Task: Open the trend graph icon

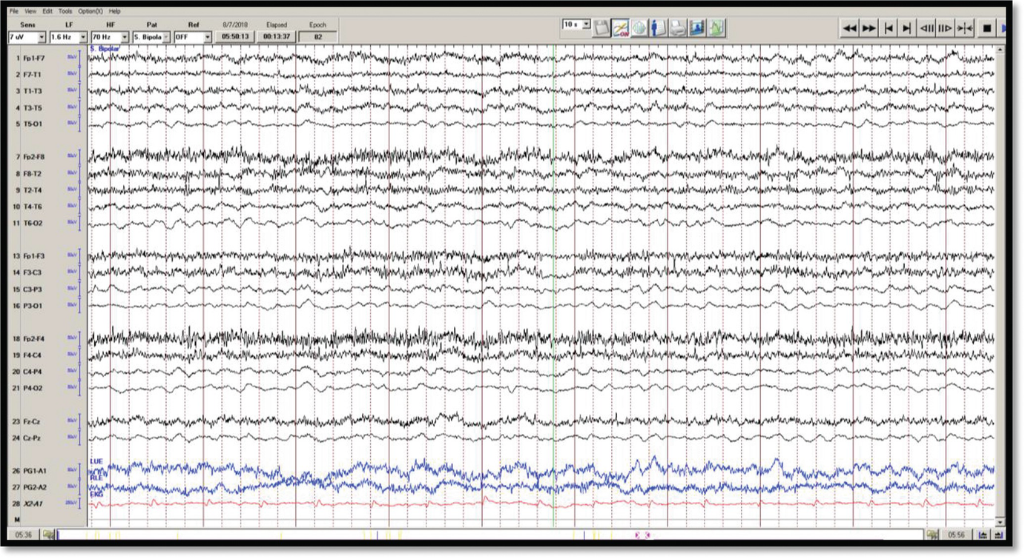Action: (x=716, y=28)
